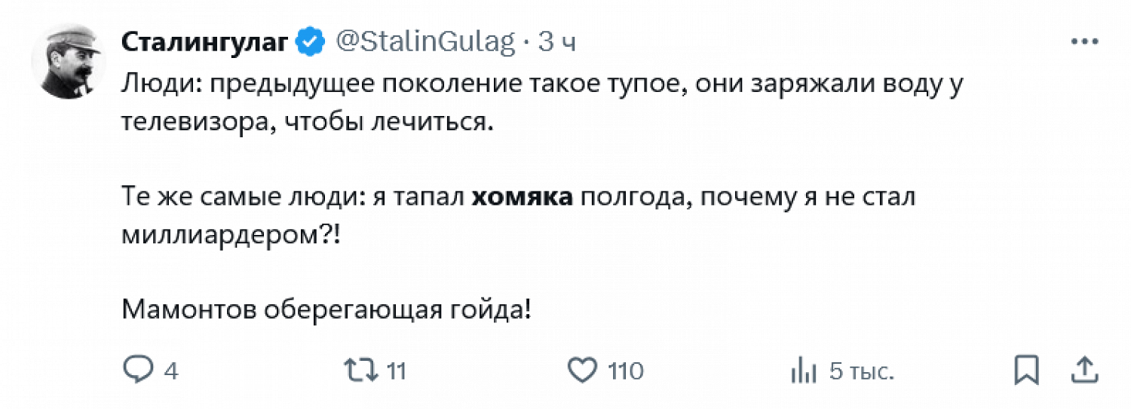Image resolution: width=1131 pixels, height=409 pixels.
Task: Click the share upload arrow icon
Action: pos(1083,370)
